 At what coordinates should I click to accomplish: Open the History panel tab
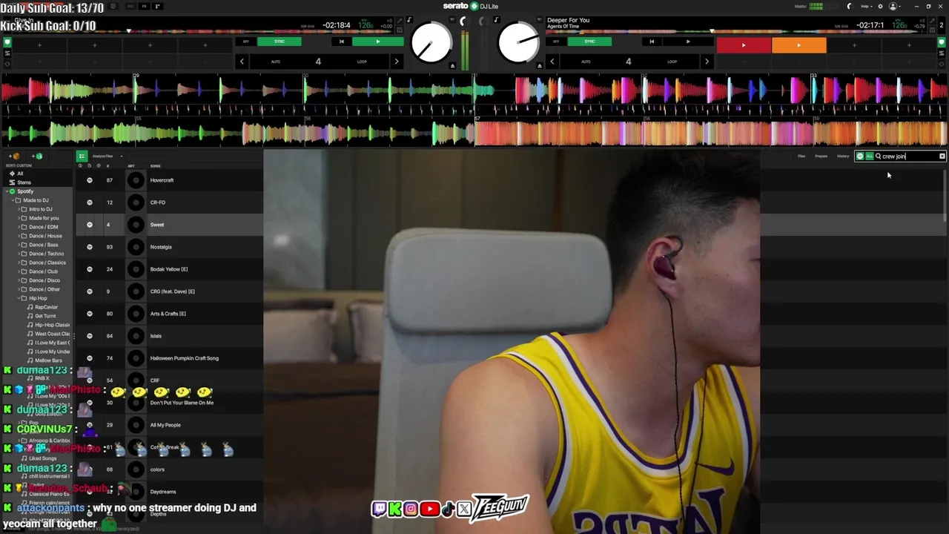click(x=843, y=156)
